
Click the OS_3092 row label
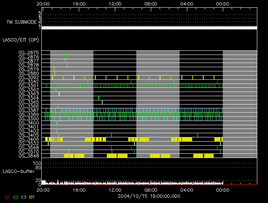(x=29, y=77)
